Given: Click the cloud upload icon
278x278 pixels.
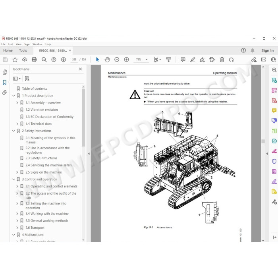Looking at the screenshot, I should pyautogui.click(x=25, y=60).
